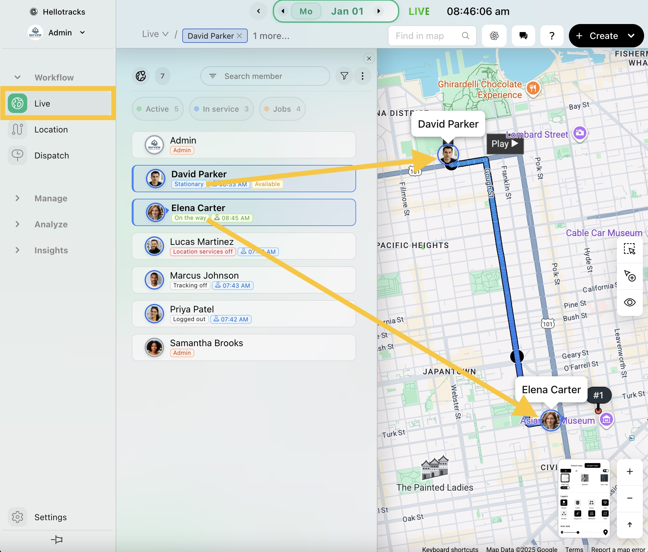Click the '1 more...' filter link

[x=271, y=36]
